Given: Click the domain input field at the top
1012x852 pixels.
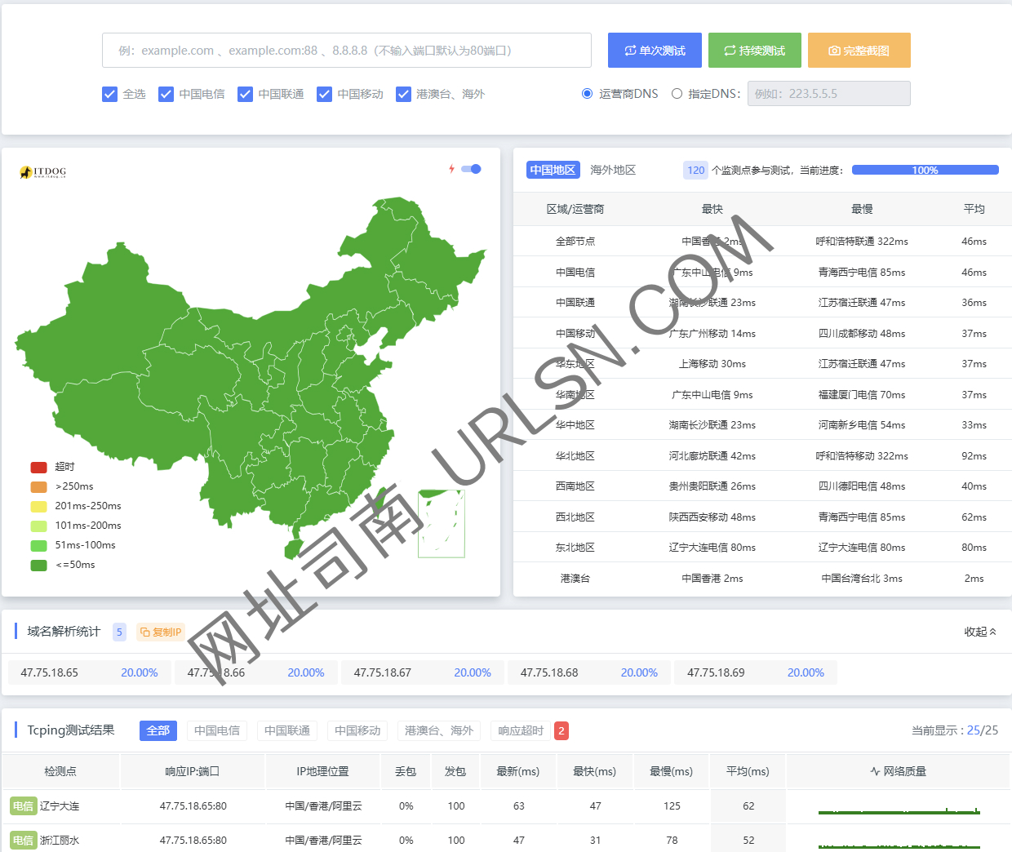Looking at the screenshot, I should [x=346, y=50].
